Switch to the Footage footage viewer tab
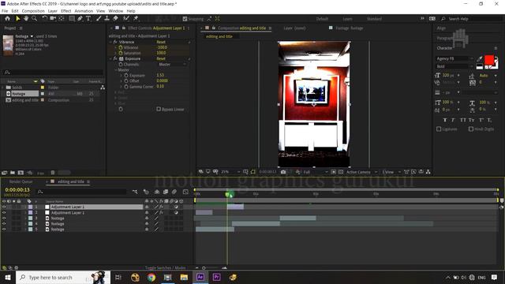Screen dimensions: 505x284 coord(349,28)
